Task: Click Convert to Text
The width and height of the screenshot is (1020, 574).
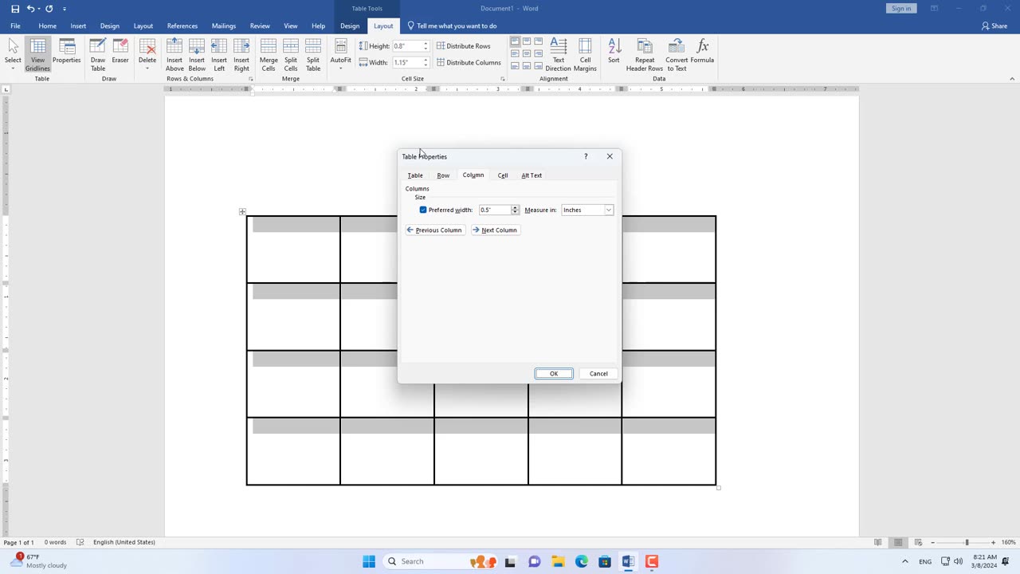Action: [x=677, y=54]
